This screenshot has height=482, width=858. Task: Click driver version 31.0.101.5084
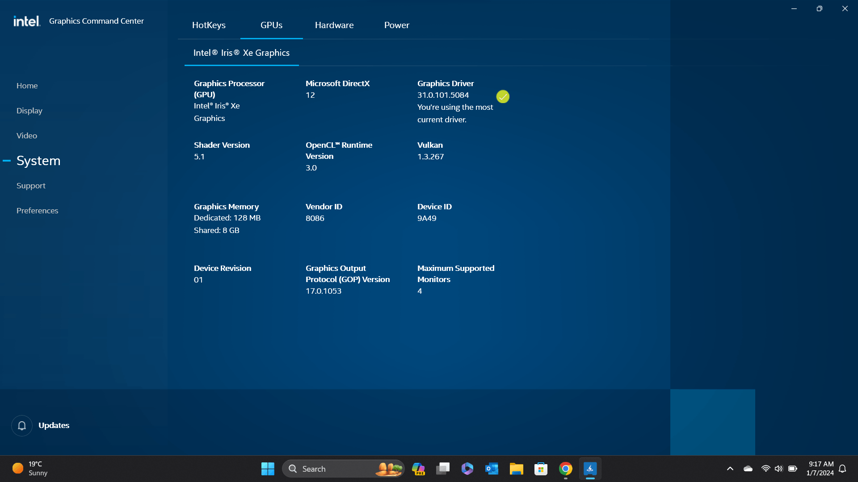pyautogui.click(x=443, y=95)
